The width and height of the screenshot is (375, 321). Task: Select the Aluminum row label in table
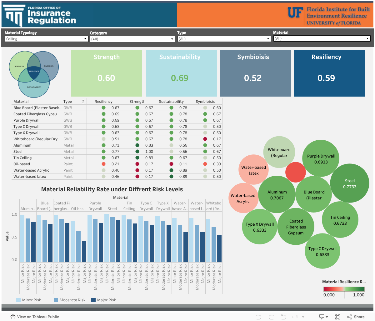(22, 145)
